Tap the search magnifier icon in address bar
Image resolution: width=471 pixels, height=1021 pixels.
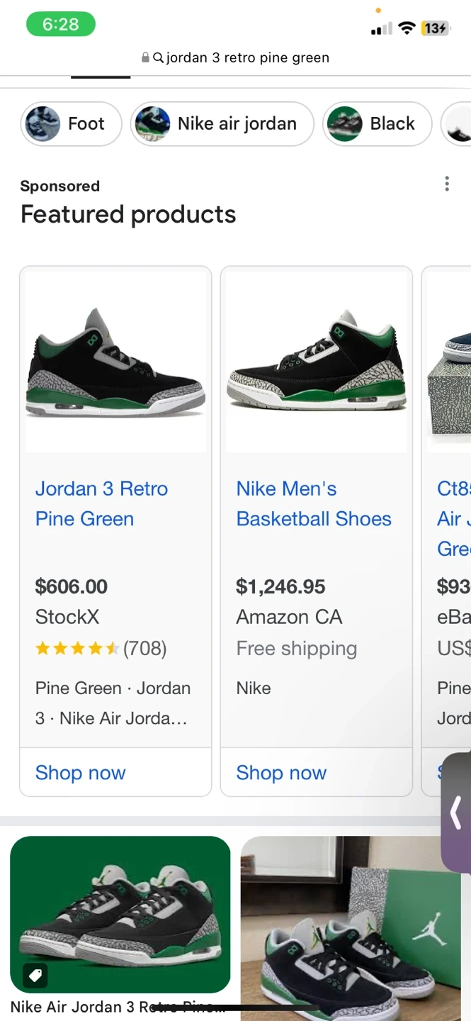pyautogui.click(x=158, y=58)
